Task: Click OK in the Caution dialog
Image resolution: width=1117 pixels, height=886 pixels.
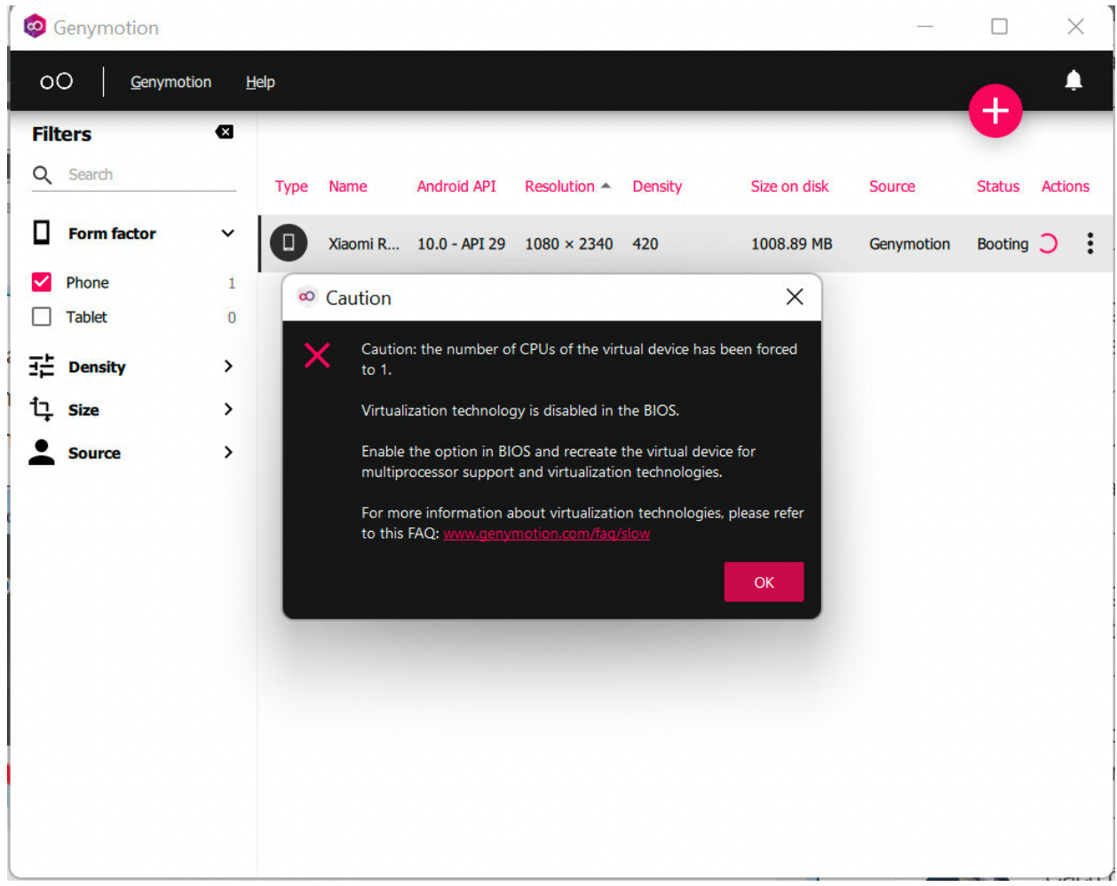Action: click(x=764, y=582)
